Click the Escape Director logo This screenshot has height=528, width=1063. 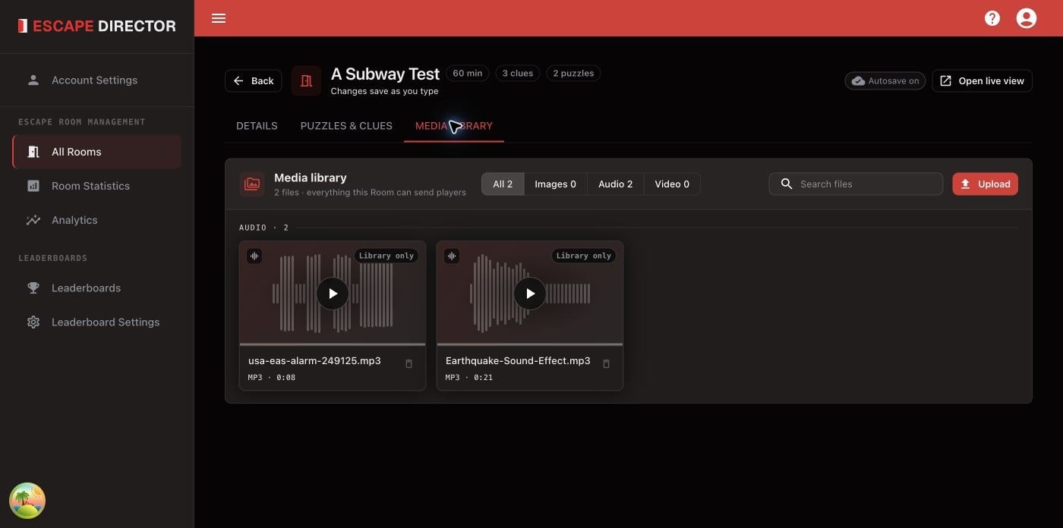[x=97, y=26]
